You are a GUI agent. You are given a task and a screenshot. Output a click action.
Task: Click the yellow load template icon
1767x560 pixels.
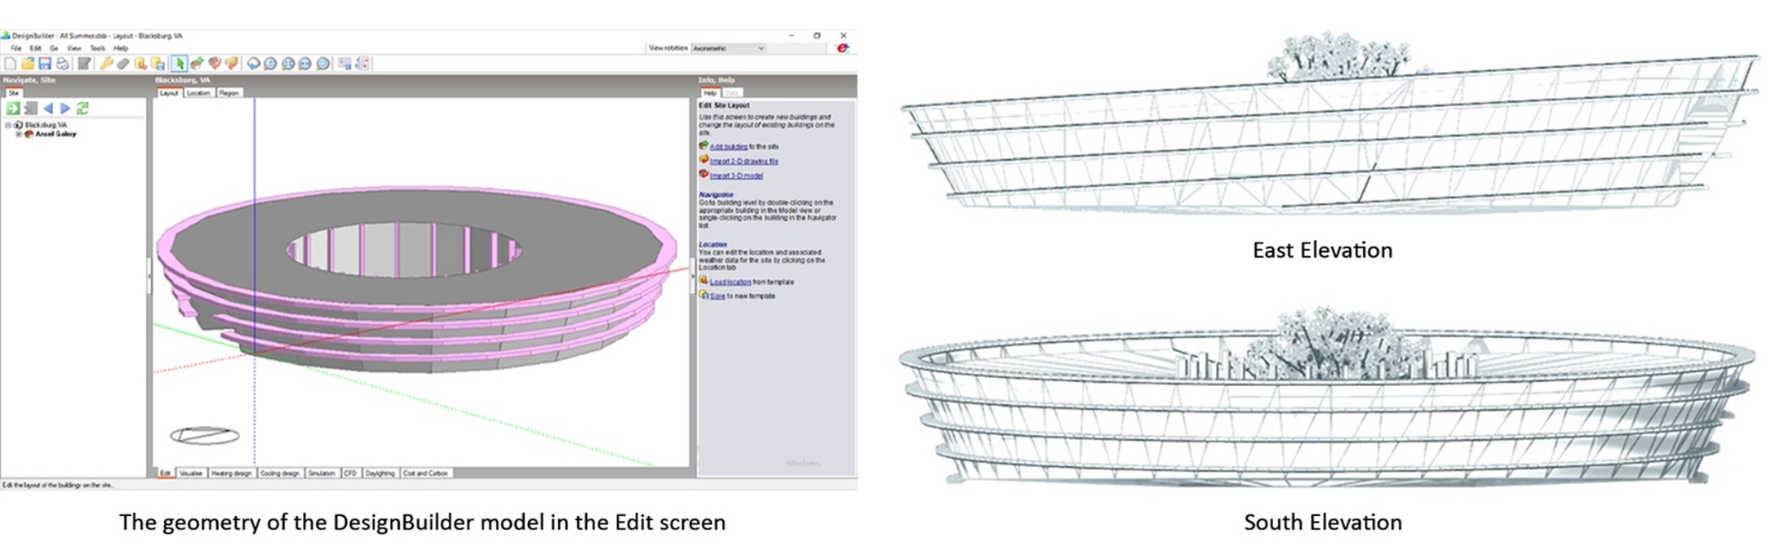tap(140, 64)
